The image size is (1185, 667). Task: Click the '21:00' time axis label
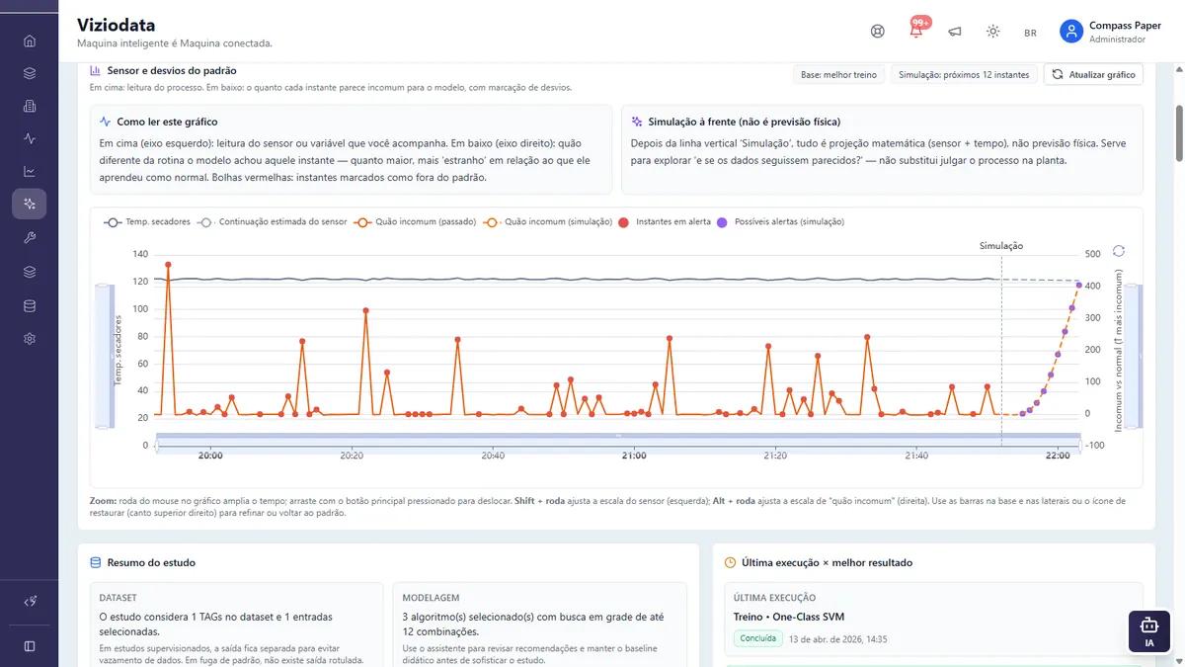(x=634, y=456)
